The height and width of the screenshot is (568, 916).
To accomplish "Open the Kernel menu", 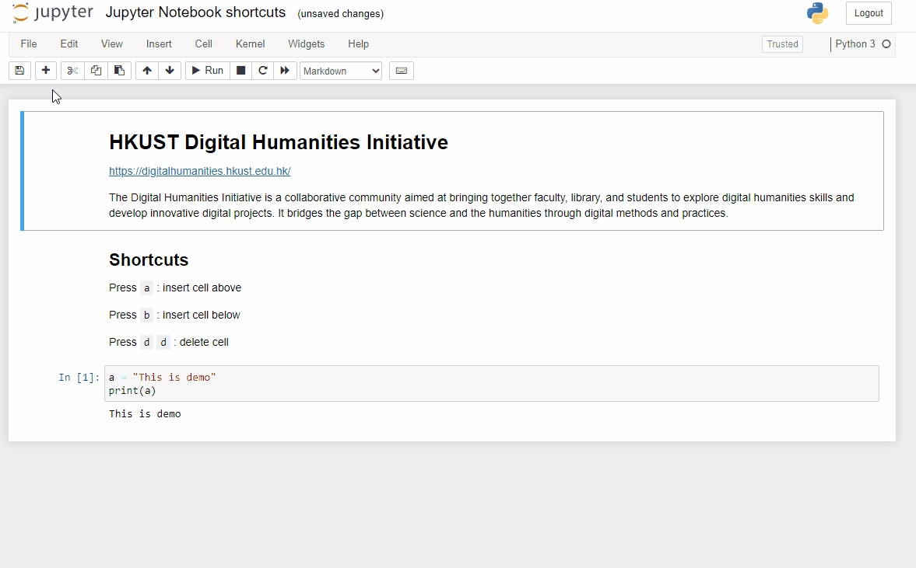I will point(250,44).
